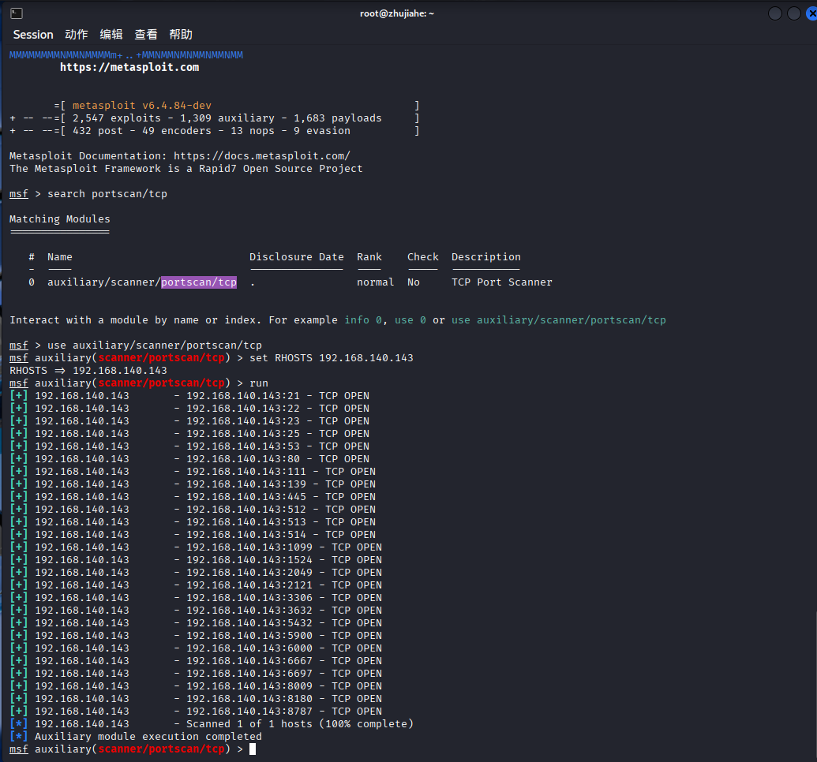
Task: Click the 'run' command text
Action: pyautogui.click(x=259, y=383)
